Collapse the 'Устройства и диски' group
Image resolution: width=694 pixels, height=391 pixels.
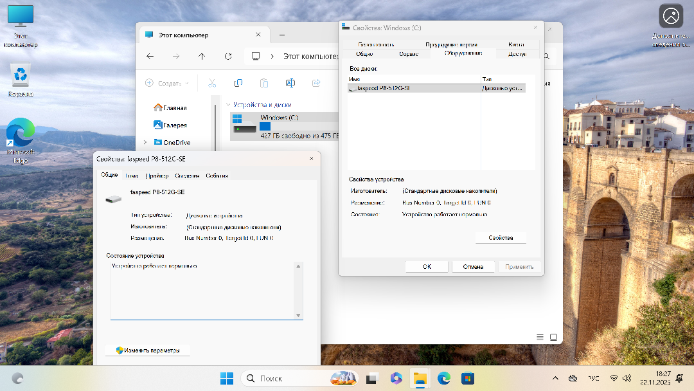click(227, 105)
